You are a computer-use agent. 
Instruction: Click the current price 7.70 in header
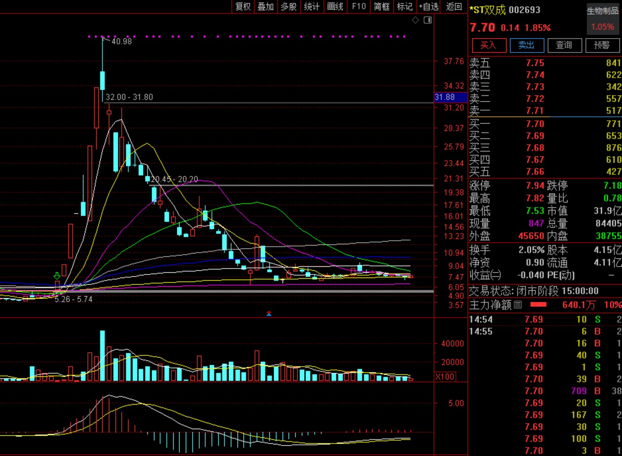[x=482, y=27]
